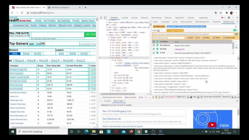Reload the rediff page

(x=22, y=13)
